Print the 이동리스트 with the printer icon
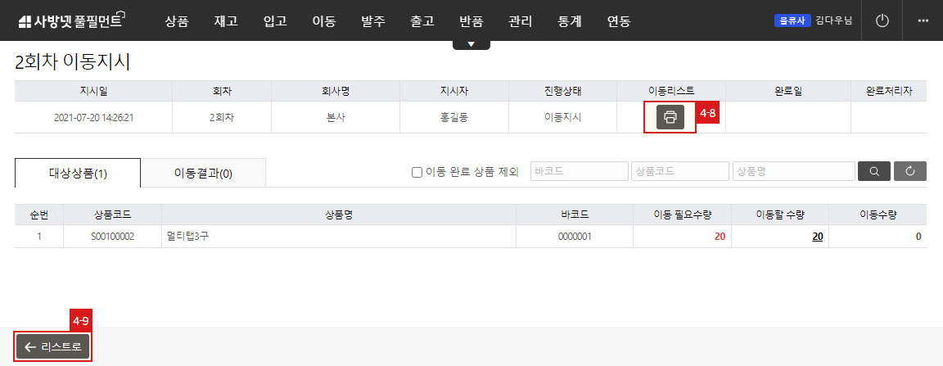 point(670,117)
